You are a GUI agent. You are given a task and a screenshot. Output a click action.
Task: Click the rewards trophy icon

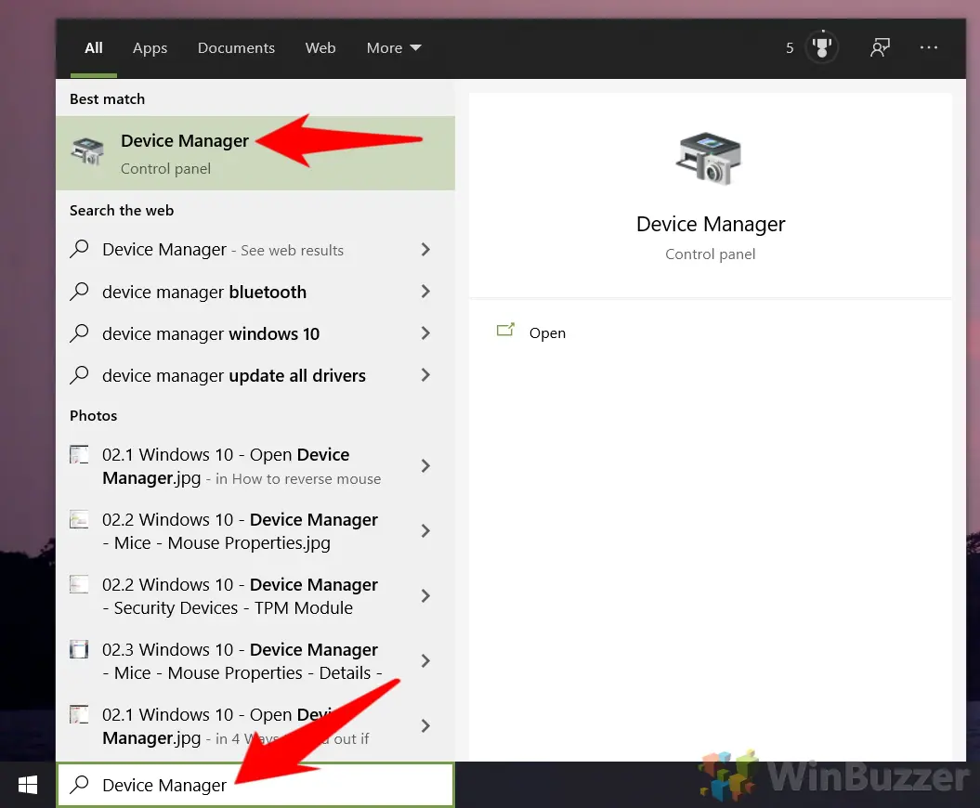pyautogui.click(x=821, y=47)
